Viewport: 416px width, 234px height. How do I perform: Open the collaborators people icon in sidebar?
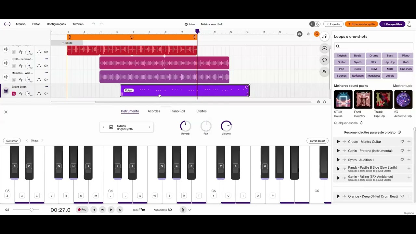324,48
